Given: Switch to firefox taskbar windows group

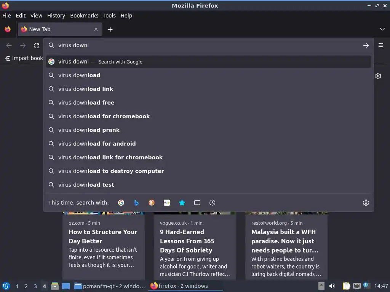Looking at the screenshot, I should pos(185,286).
